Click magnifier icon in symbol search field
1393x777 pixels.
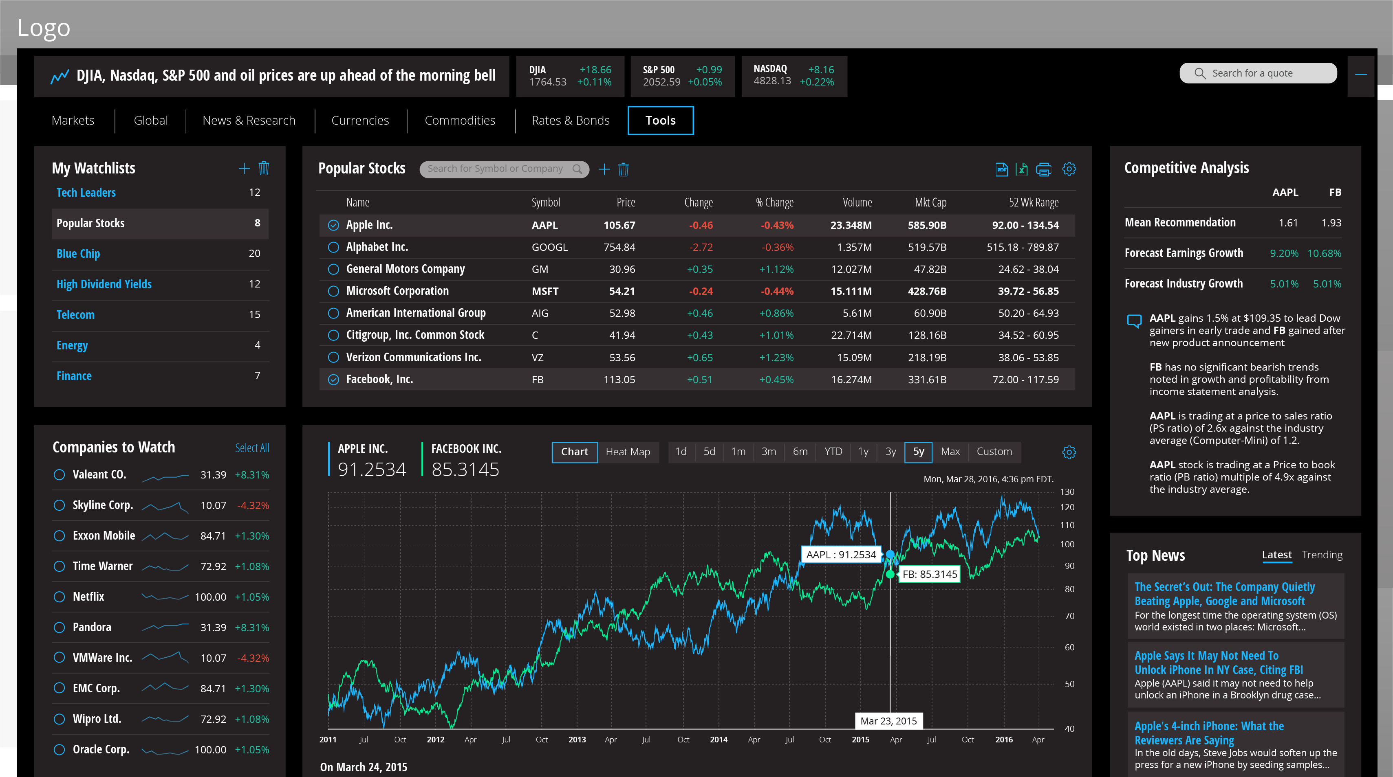click(x=577, y=169)
